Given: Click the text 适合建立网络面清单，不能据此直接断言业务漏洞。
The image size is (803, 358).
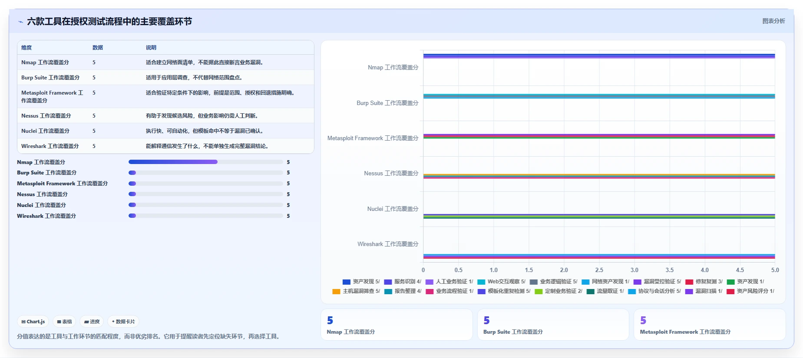Looking at the screenshot, I should click(205, 62).
